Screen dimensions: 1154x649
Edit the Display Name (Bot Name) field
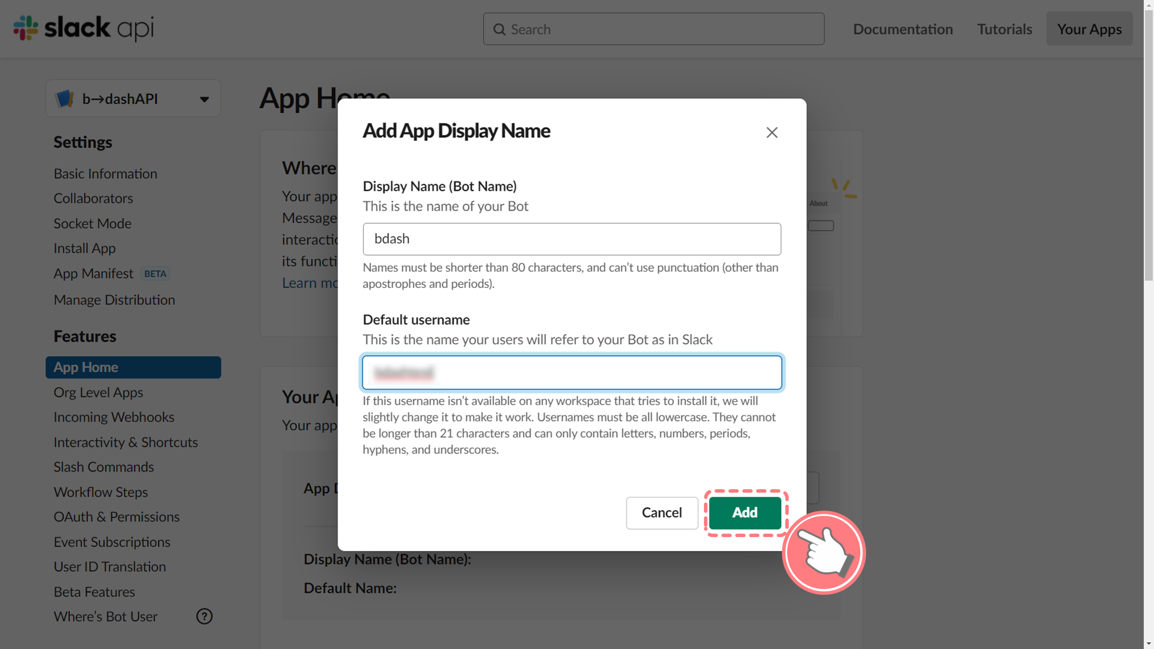click(x=571, y=239)
